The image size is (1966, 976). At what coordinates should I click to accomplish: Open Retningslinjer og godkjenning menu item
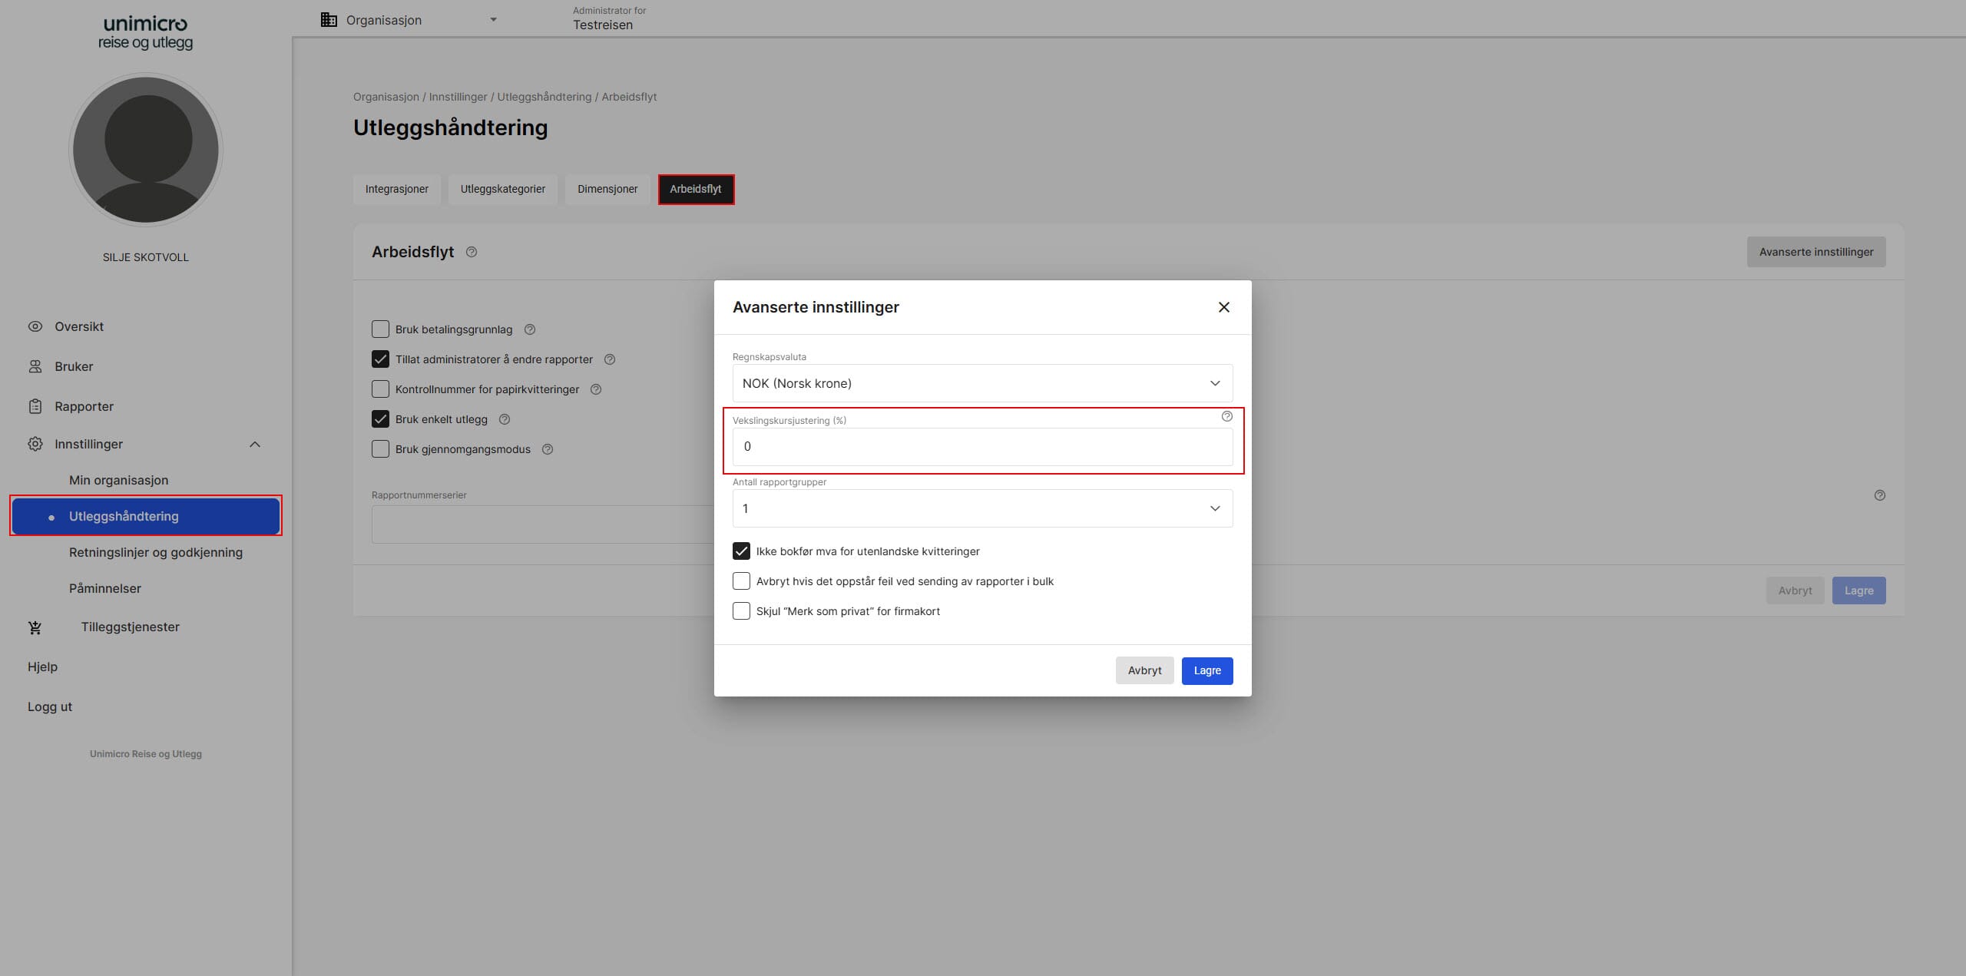coord(156,552)
